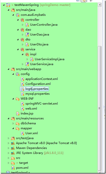The width and height of the screenshot is (106, 174).
Task: Select the src folder entry
Action: [18, 158]
